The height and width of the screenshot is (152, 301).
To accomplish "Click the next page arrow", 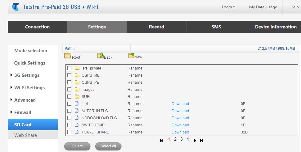I will pos(195,141).
